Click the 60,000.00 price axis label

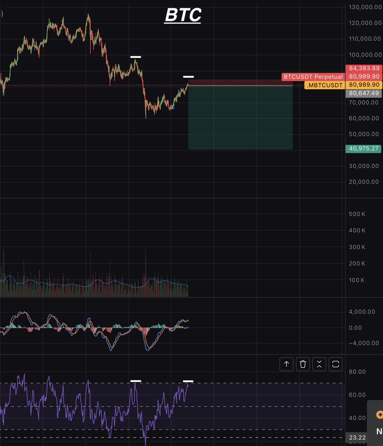[x=364, y=118]
